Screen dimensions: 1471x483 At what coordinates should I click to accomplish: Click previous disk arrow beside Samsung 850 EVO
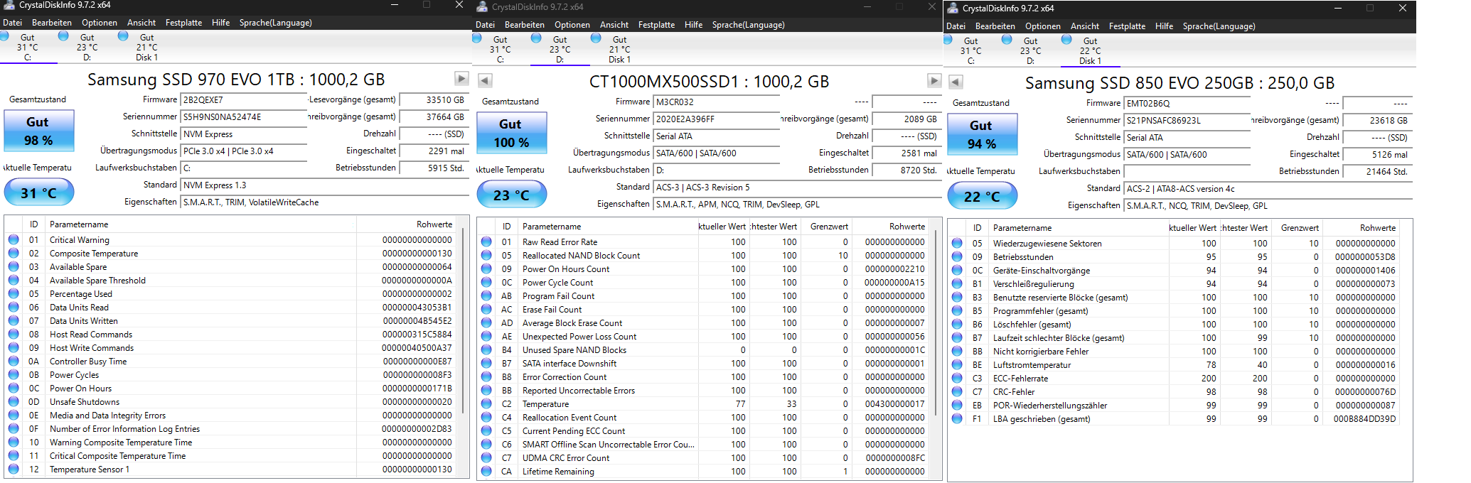[956, 82]
